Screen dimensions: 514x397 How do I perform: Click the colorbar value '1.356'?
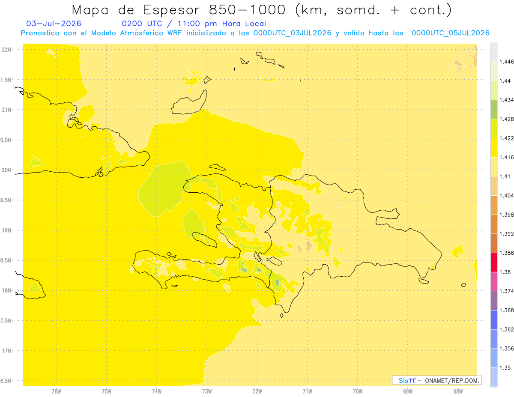507,348
